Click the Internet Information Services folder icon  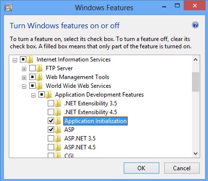coord(30,60)
